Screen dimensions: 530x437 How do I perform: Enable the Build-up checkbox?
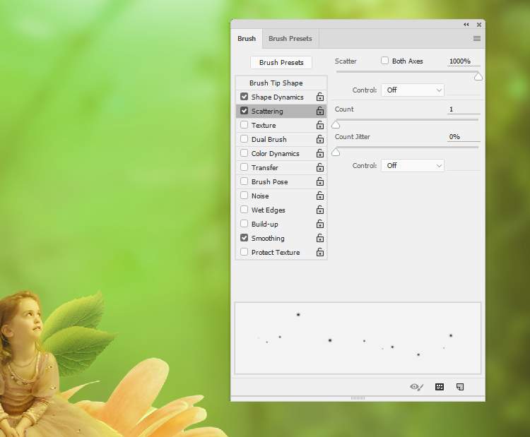[x=244, y=224]
